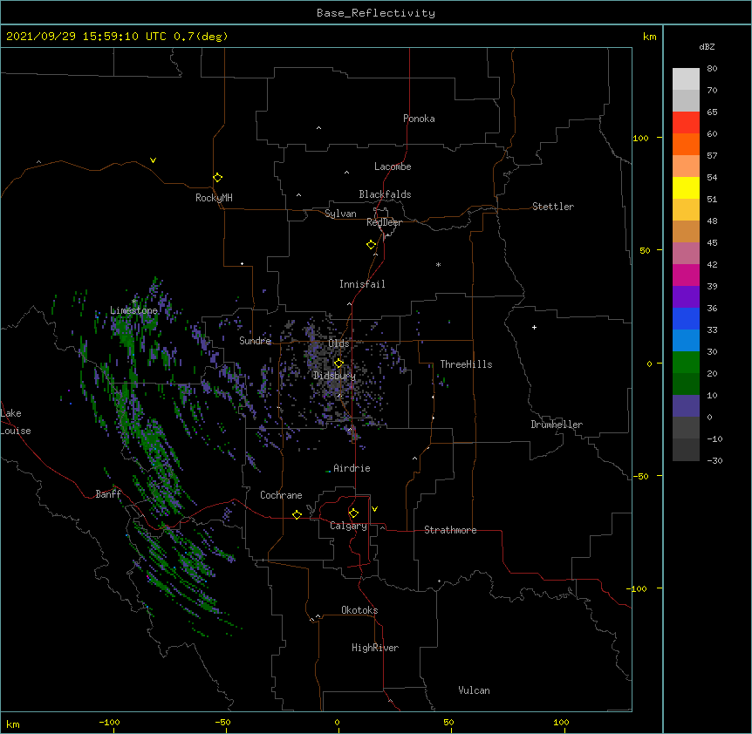Click the magenta 42 dBZ legend swatch
The image size is (752, 734).
(x=686, y=275)
